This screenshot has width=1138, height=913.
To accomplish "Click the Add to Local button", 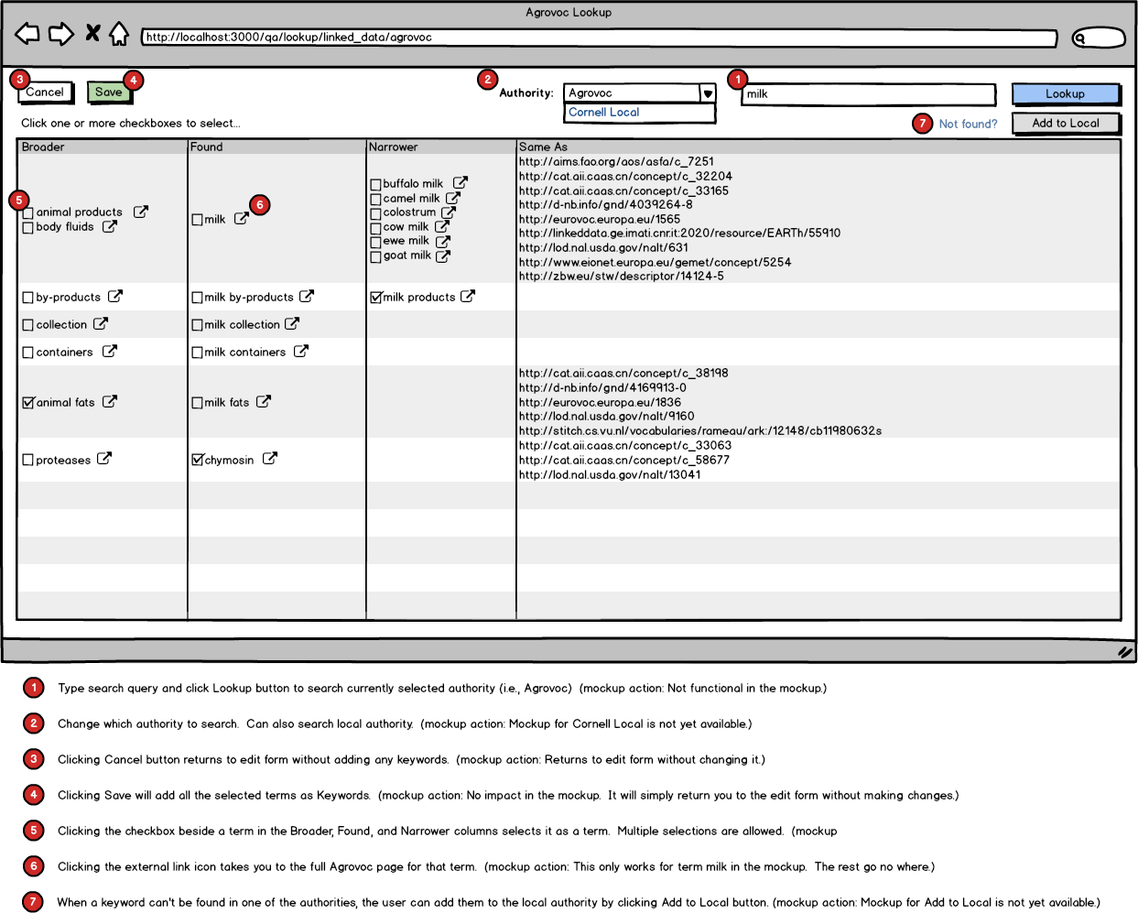I will [x=1066, y=123].
